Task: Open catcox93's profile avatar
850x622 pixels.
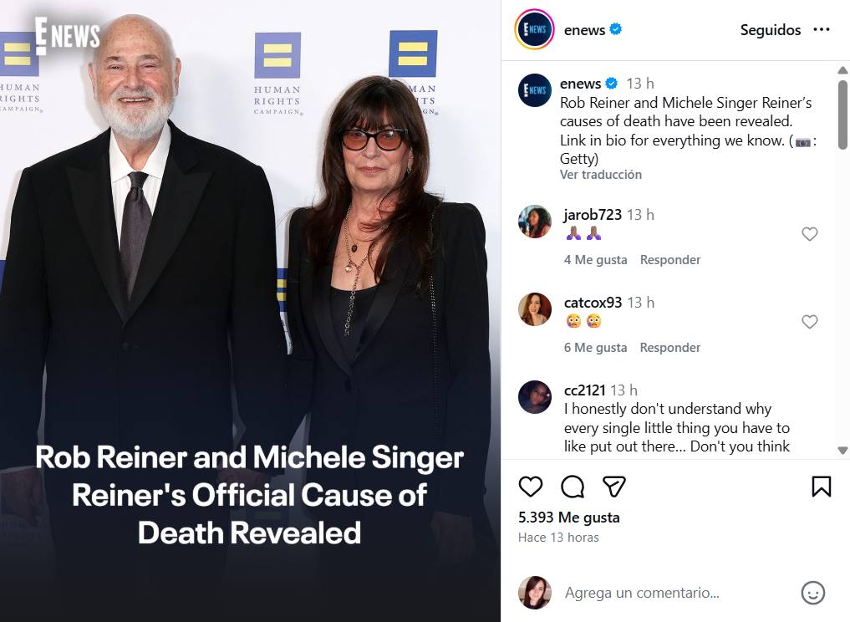Action: tap(535, 309)
